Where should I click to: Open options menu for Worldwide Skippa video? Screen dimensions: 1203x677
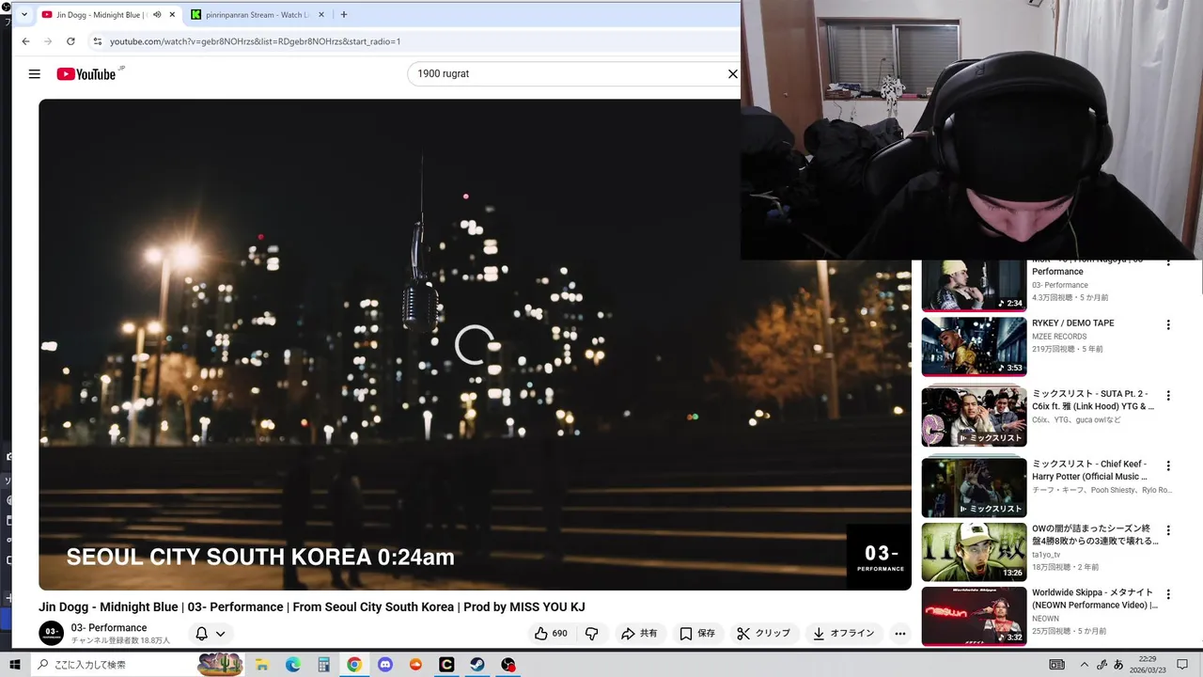pyautogui.click(x=1168, y=594)
